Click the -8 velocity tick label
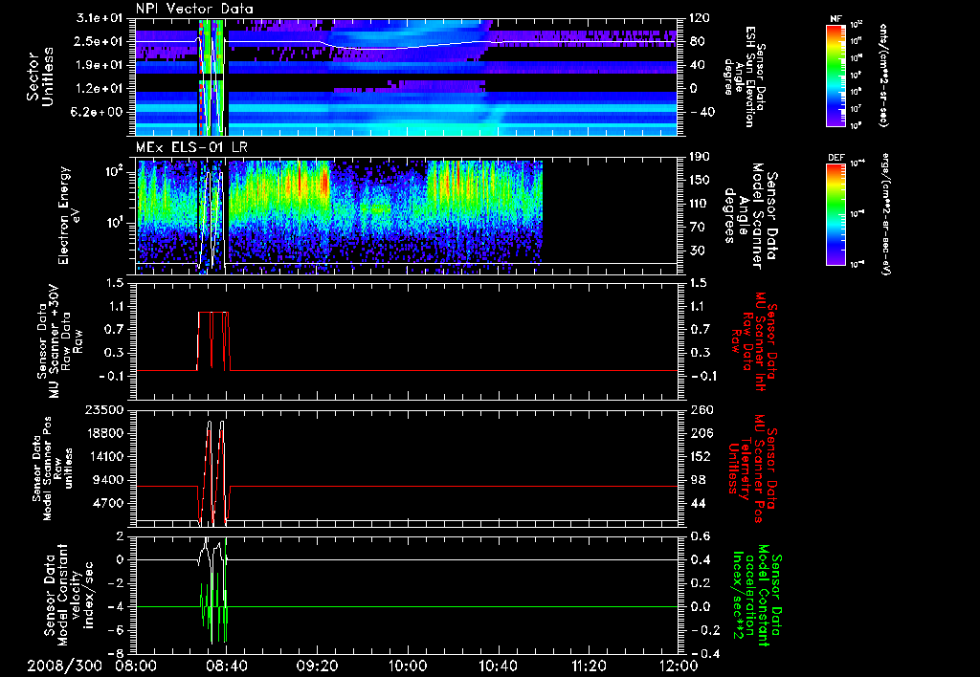Screen dimensions: 980x677 116,654
